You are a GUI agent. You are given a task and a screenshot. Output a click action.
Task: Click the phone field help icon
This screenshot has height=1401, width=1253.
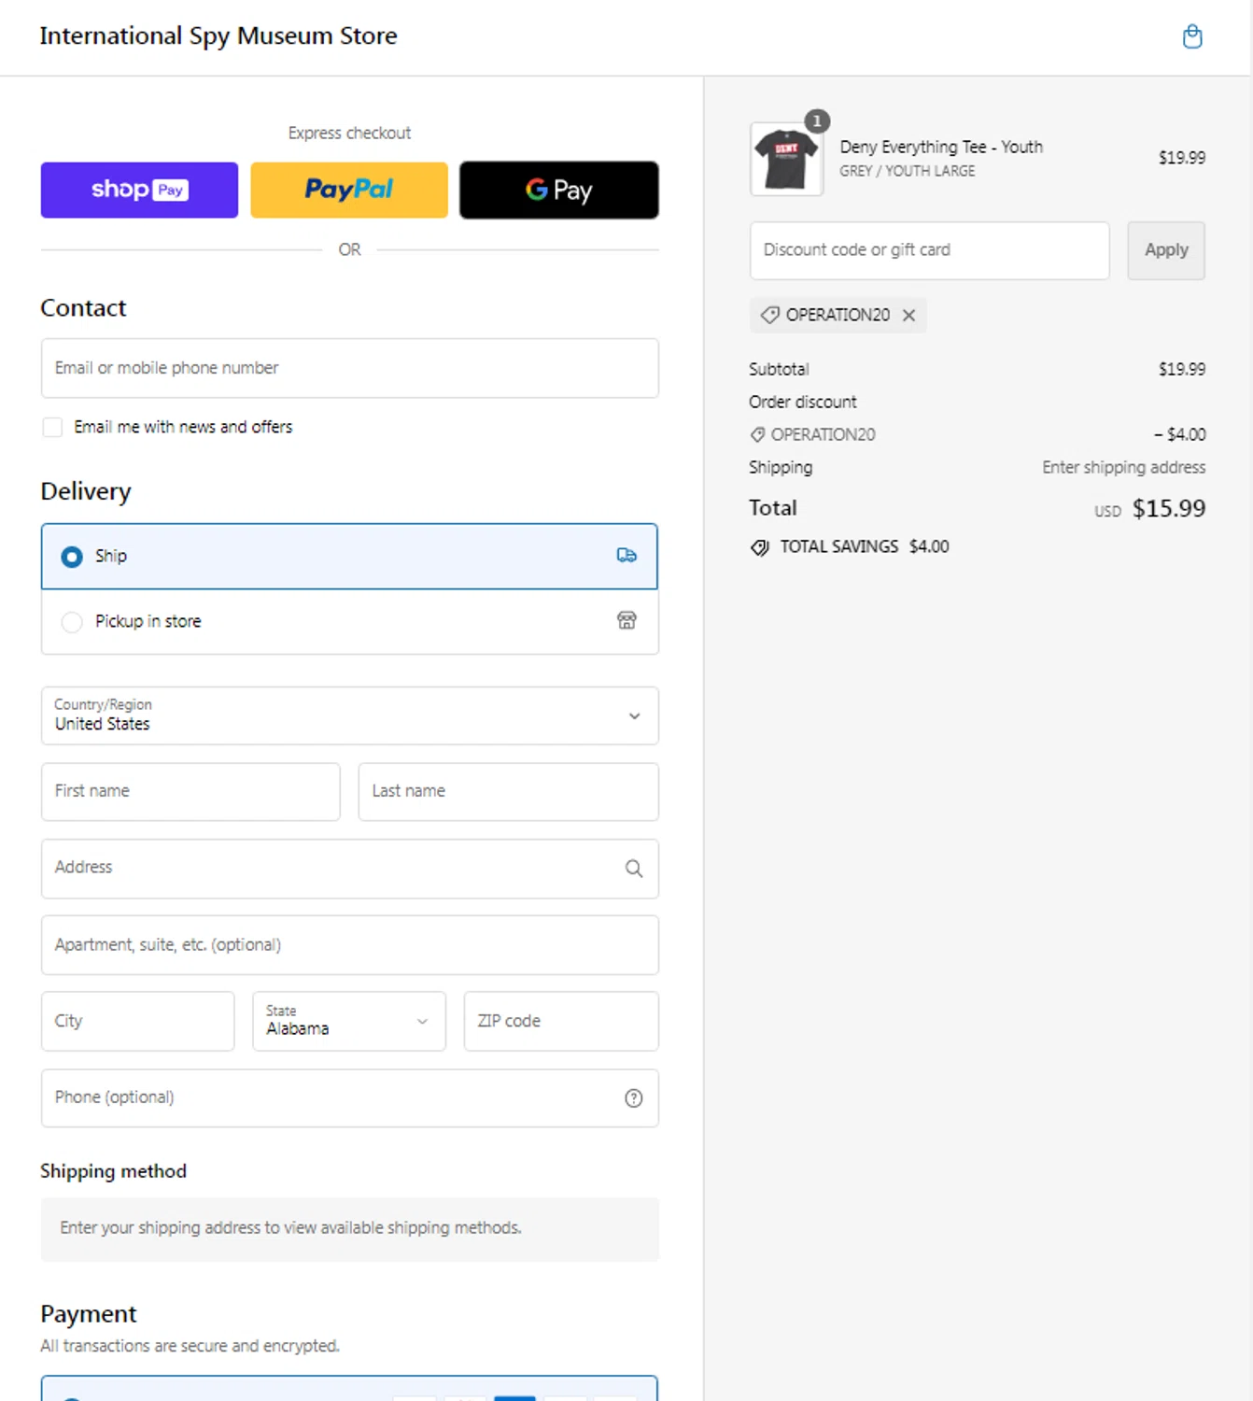pyautogui.click(x=634, y=1098)
